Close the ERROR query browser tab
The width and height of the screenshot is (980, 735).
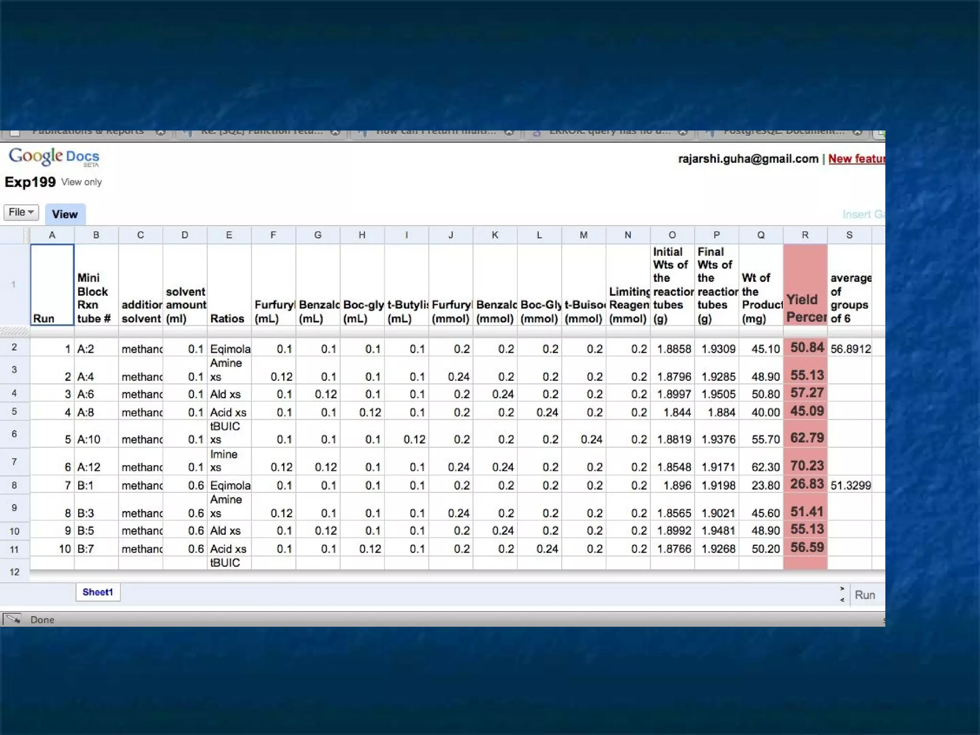683,132
